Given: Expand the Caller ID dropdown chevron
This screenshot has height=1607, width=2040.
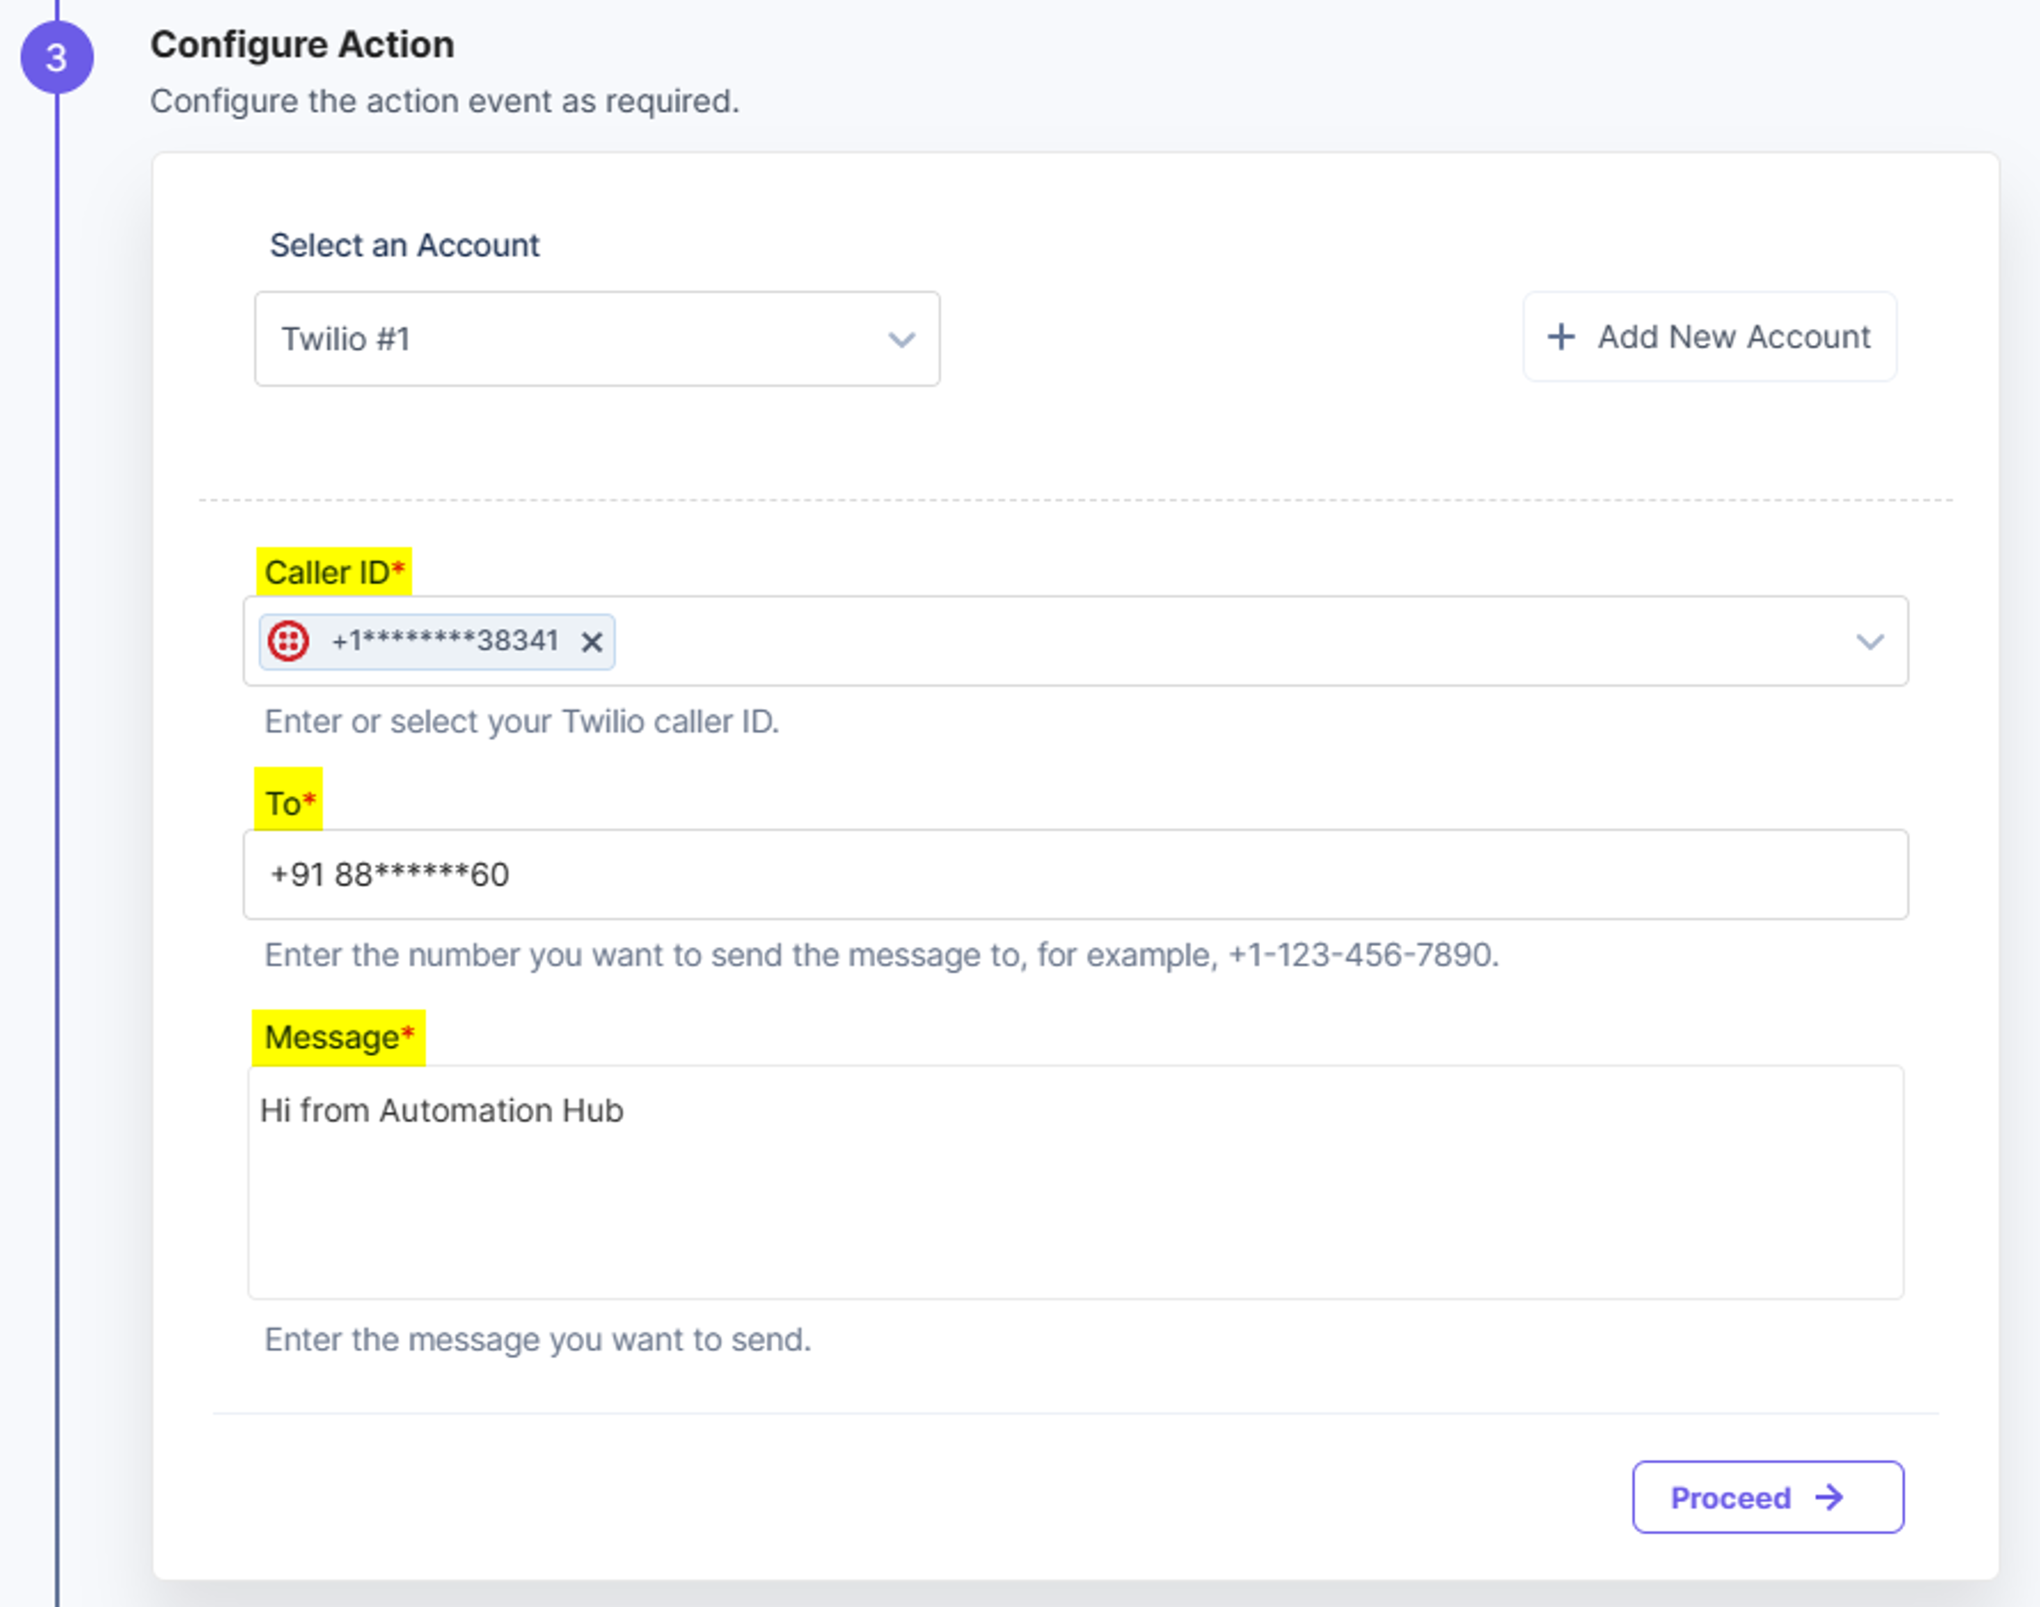Looking at the screenshot, I should click(x=1869, y=642).
